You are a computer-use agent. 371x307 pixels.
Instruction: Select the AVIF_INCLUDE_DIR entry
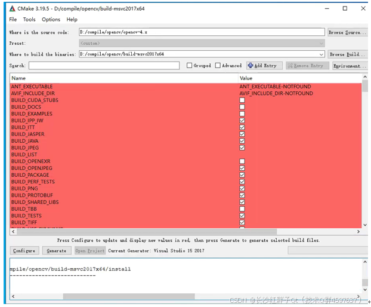pyautogui.click(x=33, y=93)
